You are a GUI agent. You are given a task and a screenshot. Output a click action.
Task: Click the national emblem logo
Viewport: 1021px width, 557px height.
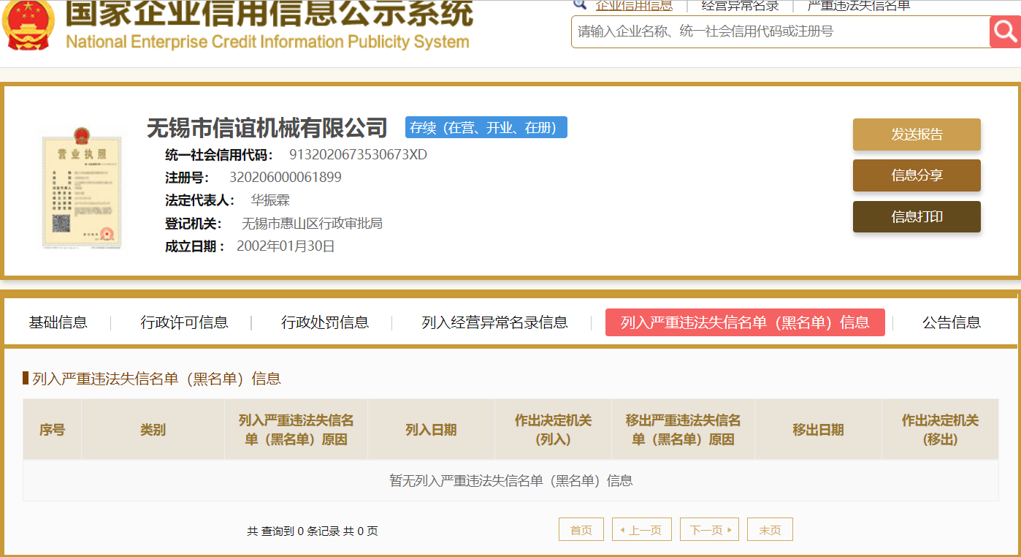point(28,25)
